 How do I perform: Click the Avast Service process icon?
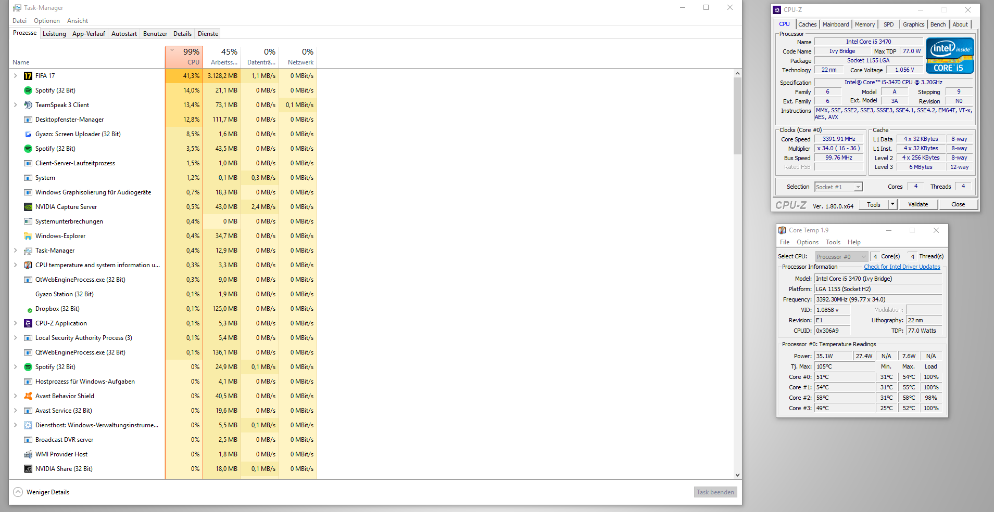(x=28, y=411)
